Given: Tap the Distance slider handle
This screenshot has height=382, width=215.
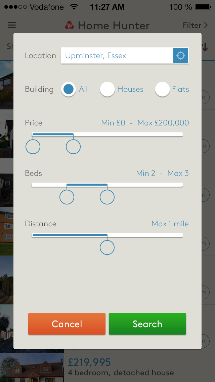Looking at the screenshot, I should (107, 248).
